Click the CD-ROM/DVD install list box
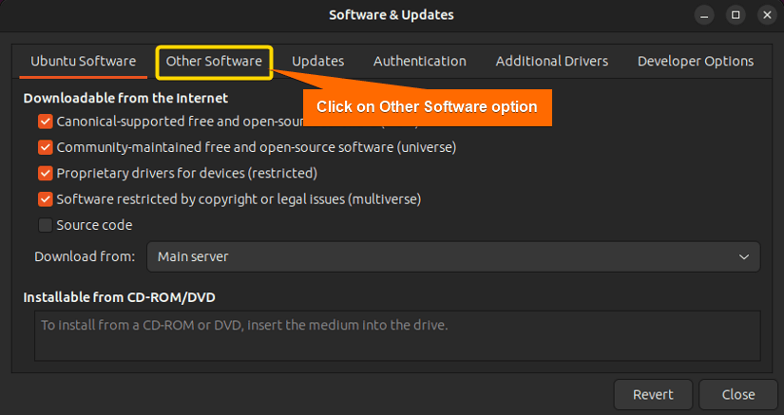Viewport: 784px width, 415px height. [x=397, y=335]
